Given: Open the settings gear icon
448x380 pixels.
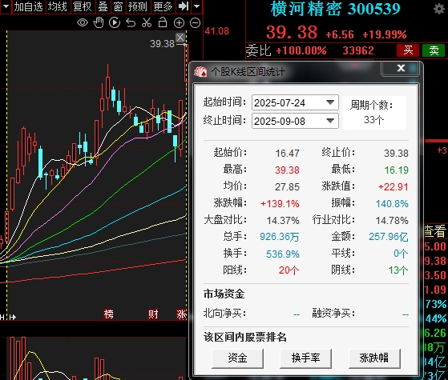Looking at the screenshot, I should coord(439,9).
